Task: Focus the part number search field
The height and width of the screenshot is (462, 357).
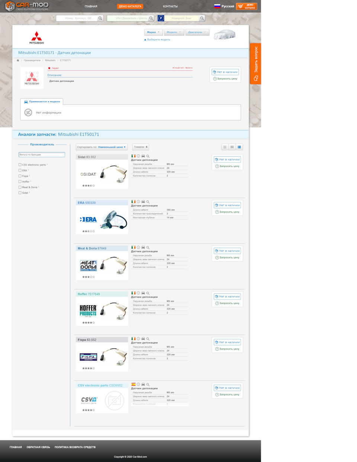Action: 77,18
